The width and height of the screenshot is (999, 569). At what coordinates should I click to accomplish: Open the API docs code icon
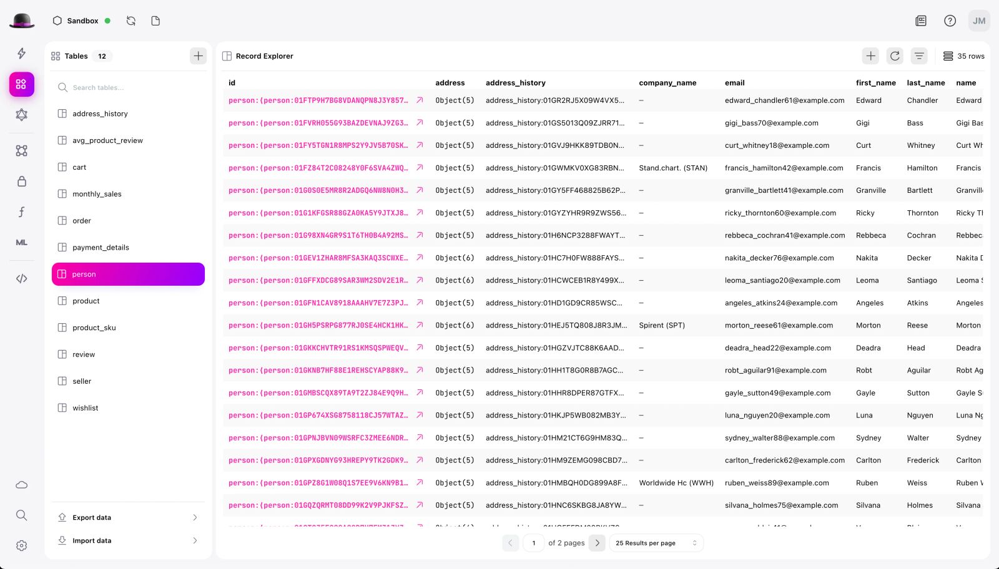[x=21, y=278]
